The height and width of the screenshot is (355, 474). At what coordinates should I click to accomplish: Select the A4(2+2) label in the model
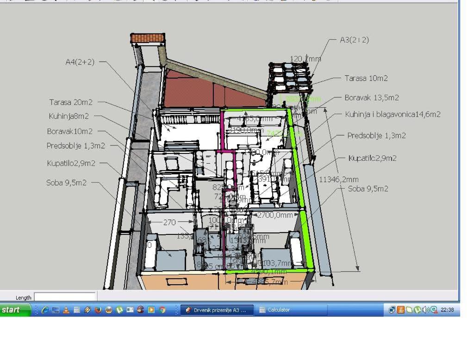pyautogui.click(x=80, y=62)
